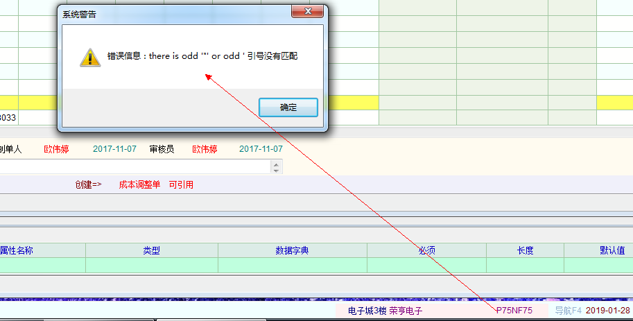Click the up arrow of the text field spinner
633x321 pixels.
(277, 164)
